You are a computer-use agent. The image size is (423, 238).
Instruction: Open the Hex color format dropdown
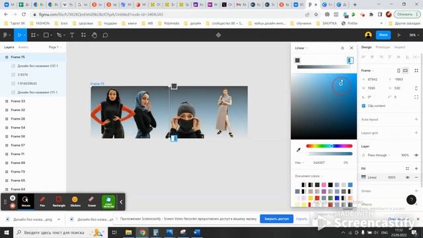tap(299, 163)
